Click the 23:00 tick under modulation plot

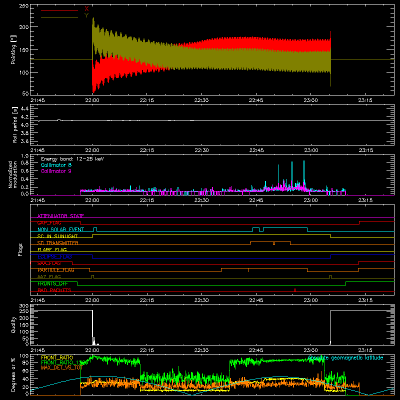pos(310,200)
